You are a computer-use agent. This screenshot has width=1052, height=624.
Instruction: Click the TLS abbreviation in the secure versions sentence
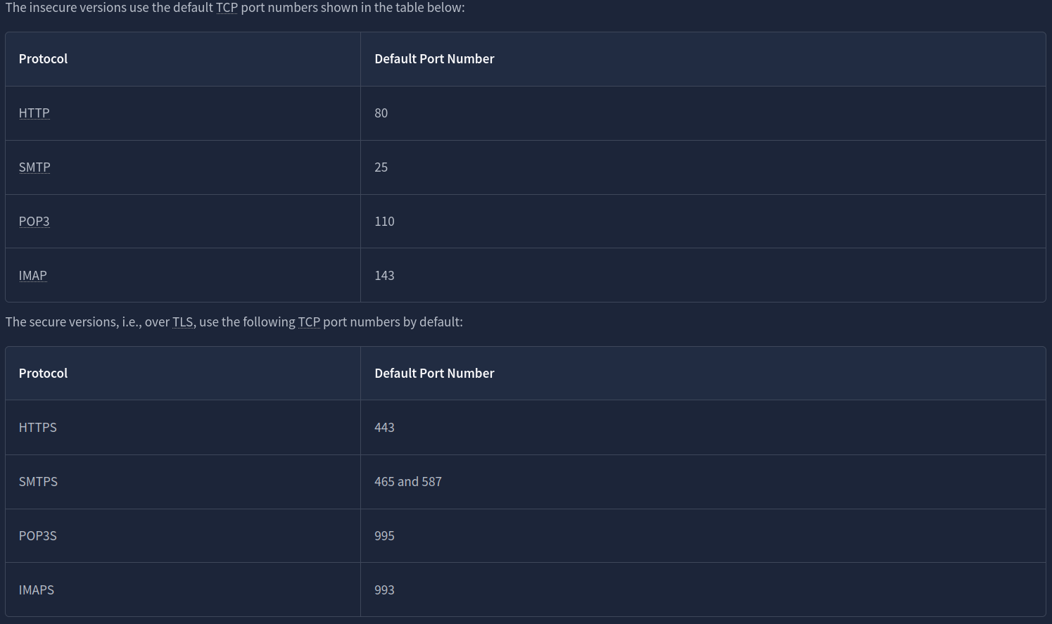pyautogui.click(x=182, y=322)
